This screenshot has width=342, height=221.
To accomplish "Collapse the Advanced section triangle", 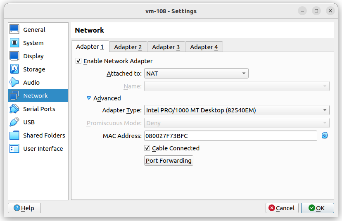I will click(88, 98).
